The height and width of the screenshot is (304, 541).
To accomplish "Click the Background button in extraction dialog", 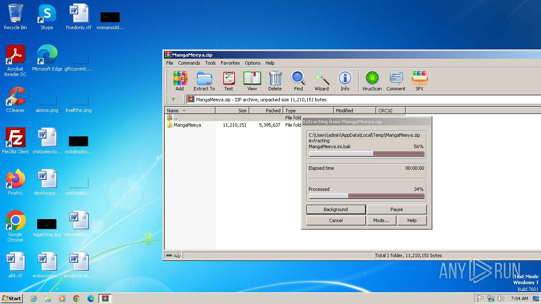I will 336,209.
